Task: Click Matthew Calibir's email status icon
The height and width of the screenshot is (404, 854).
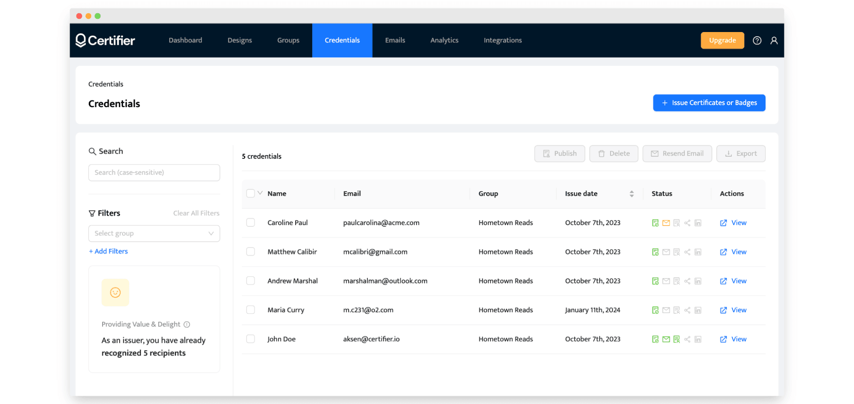Action: 666,252
